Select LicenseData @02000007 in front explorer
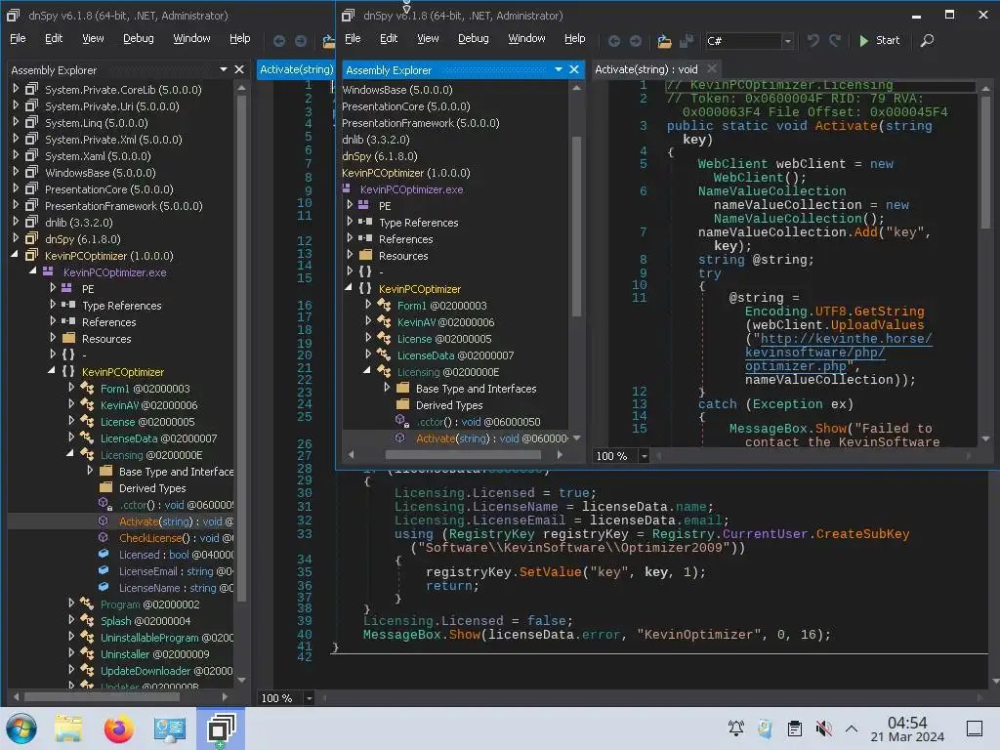Viewport: 1000px width, 750px height. pyautogui.click(x=455, y=355)
